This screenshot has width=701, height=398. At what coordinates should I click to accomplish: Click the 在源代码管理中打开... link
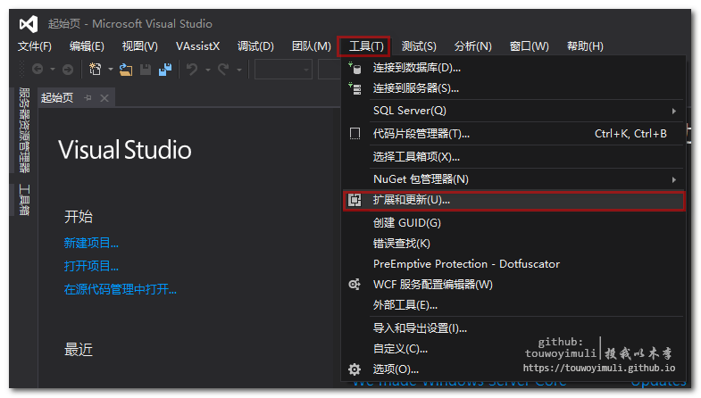(121, 289)
